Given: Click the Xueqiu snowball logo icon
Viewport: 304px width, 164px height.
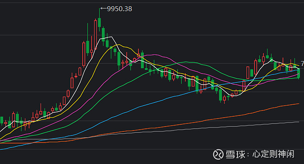Looking at the screenshot, I should [218, 154].
